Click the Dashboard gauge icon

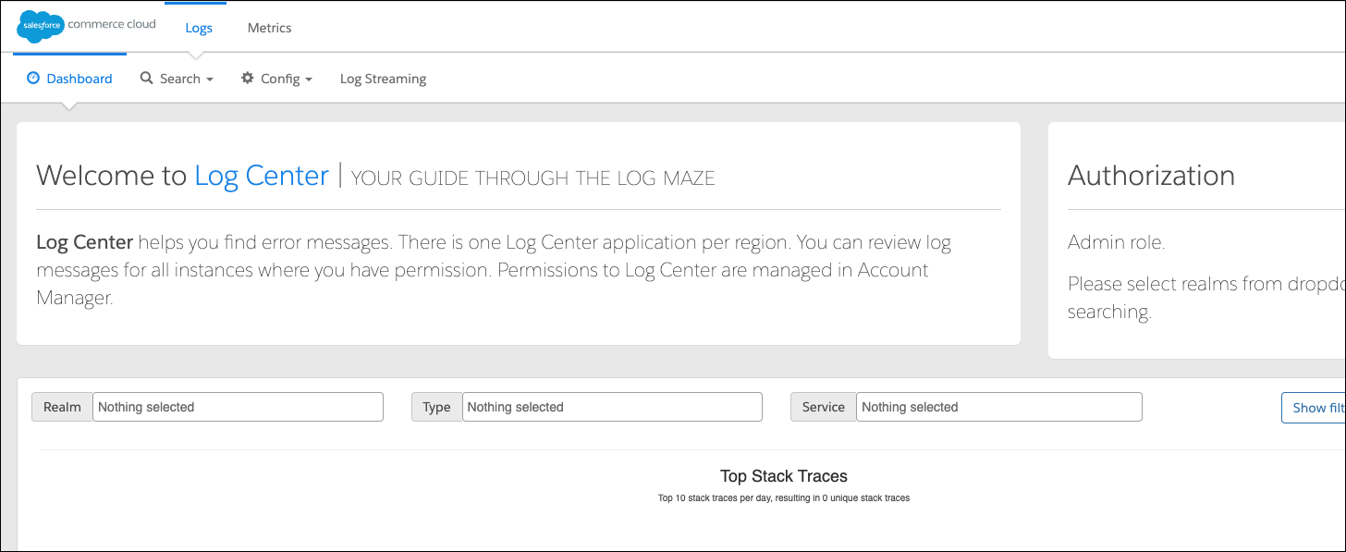click(x=33, y=79)
